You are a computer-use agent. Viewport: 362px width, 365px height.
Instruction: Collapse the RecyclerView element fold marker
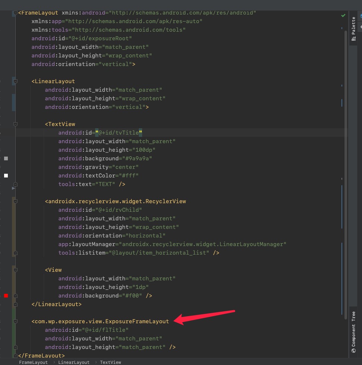pyautogui.click(x=15, y=201)
